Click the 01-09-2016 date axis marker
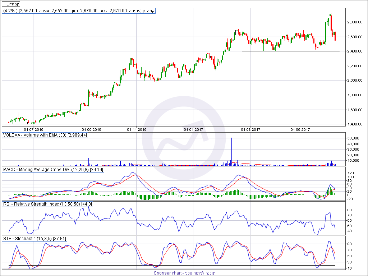Viewport: 368px width, 276px height. coord(91,129)
